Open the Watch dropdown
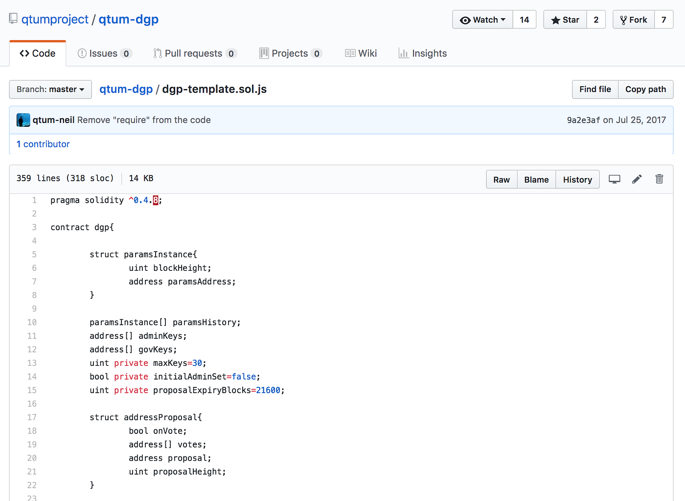The height and width of the screenshot is (501, 685). (482, 20)
